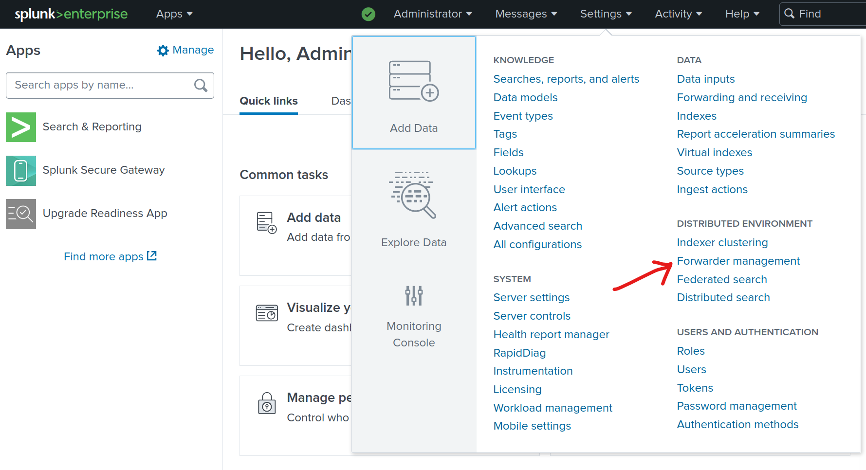Screen dimensions: 866x470
Task: Open the Splunk Secure Gateway app icon
Action: [x=21, y=170]
